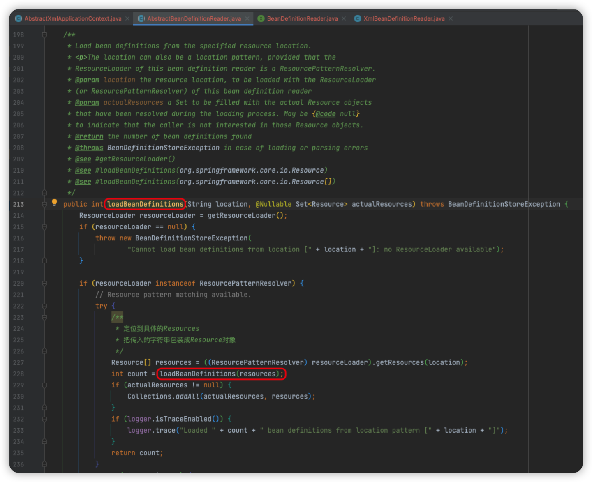This screenshot has width=592, height=482.
Task: Click @see loadBeanDefinitions Resource[] reference line 211
Action: (205, 182)
